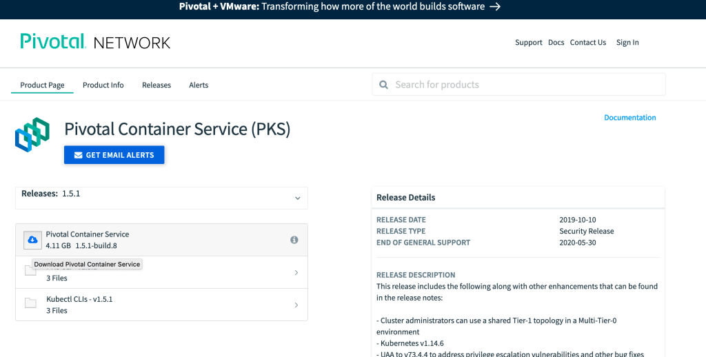The height and width of the screenshot is (357, 706).
Task: Click the cloud download icon for Pivotal Container Service
Action: tap(32, 240)
